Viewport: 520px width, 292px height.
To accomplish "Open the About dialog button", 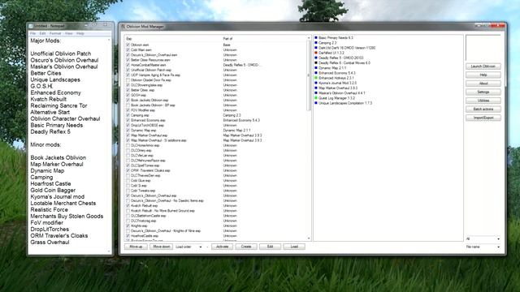I will point(483,84).
